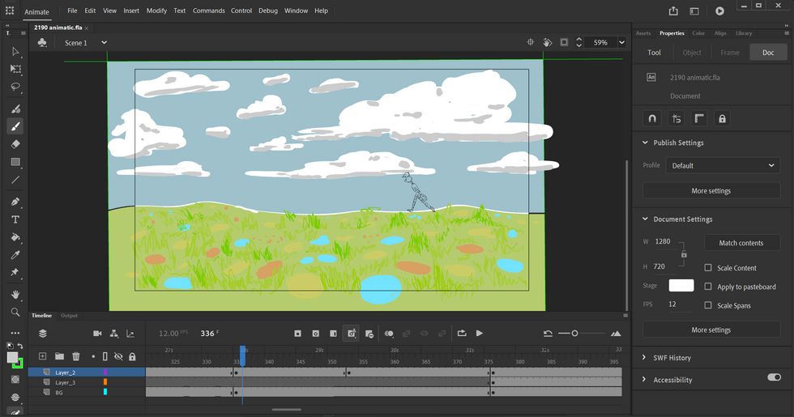Click More settings under Document Settings
This screenshot has height=417, width=794.
click(x=711, y=330)
